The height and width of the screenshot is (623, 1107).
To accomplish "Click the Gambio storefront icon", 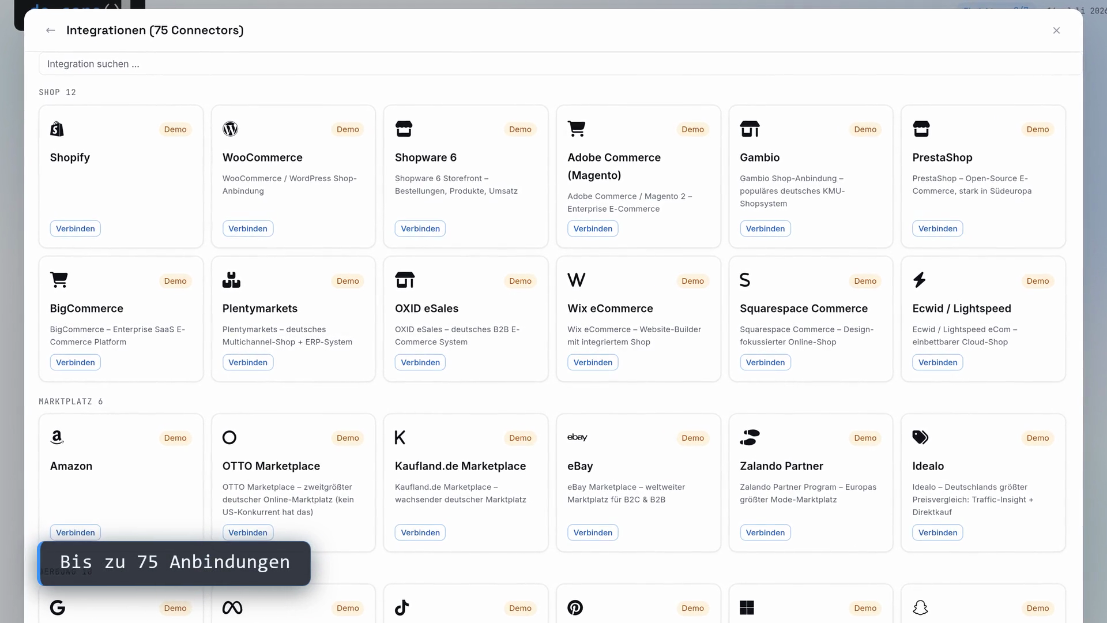I will (750, 129).
